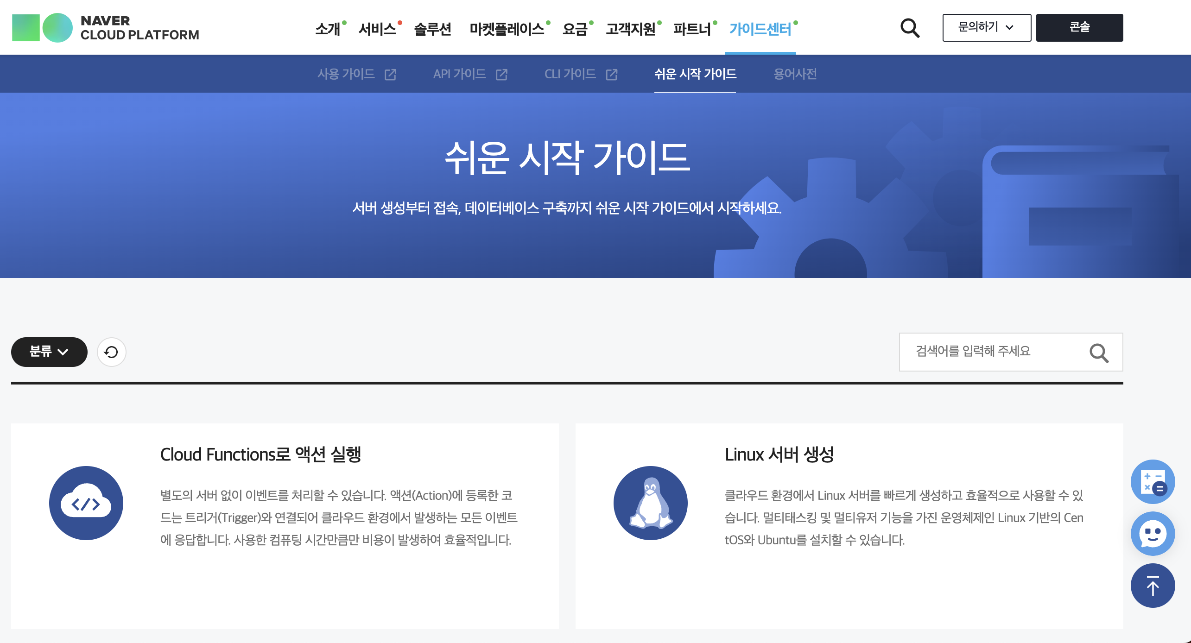1191x643 pixels.
Task: Open the Linux 서버 생성 guide title
Action: tap(779, 454)
